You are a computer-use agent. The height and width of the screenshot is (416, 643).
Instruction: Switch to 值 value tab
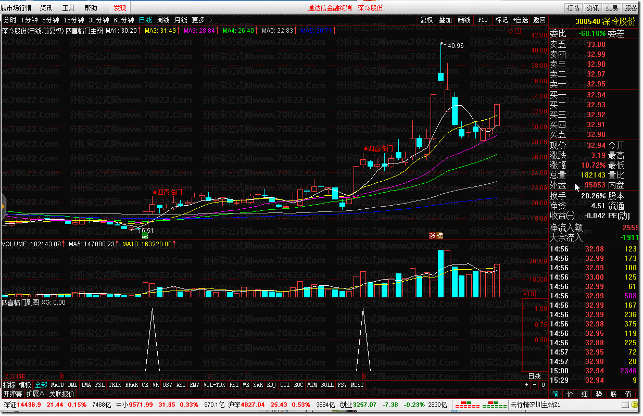point(628,394)
